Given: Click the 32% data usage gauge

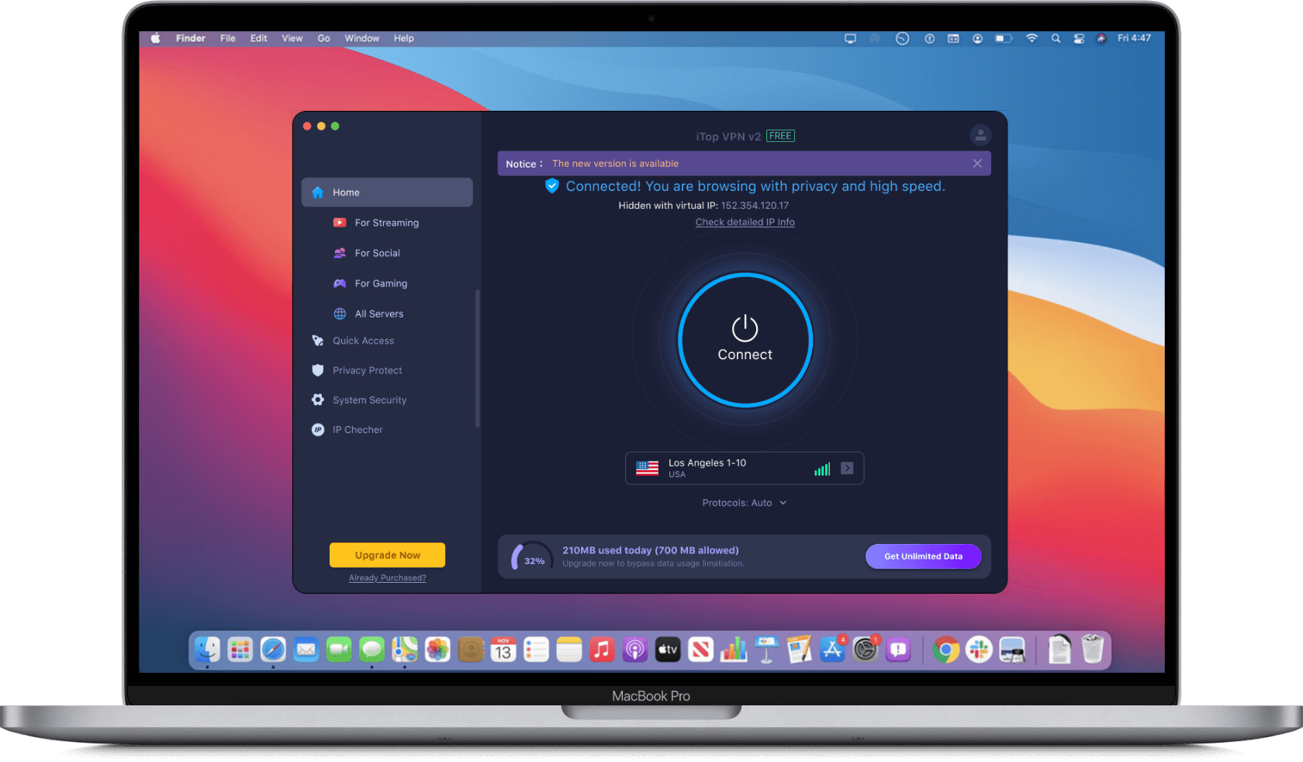Looking at the screenshot, I should pos(532,557).
